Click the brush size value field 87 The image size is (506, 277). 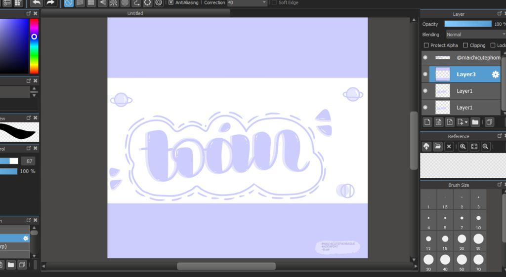pyautogui.click(x=28, y=161)
